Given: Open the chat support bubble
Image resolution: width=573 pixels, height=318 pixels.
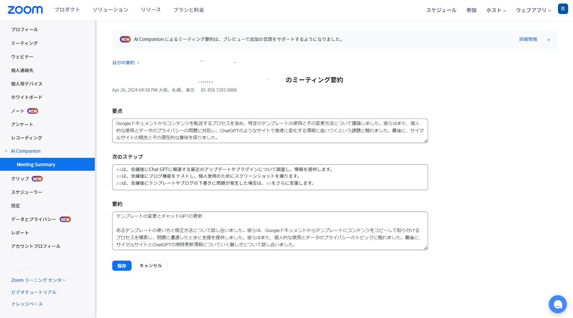Looking at the screenshot, I should (557, 304).
